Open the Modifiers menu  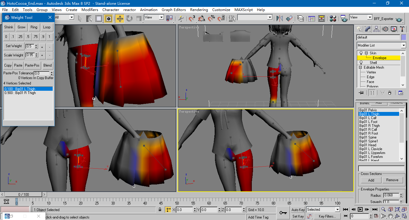point(90,10)
